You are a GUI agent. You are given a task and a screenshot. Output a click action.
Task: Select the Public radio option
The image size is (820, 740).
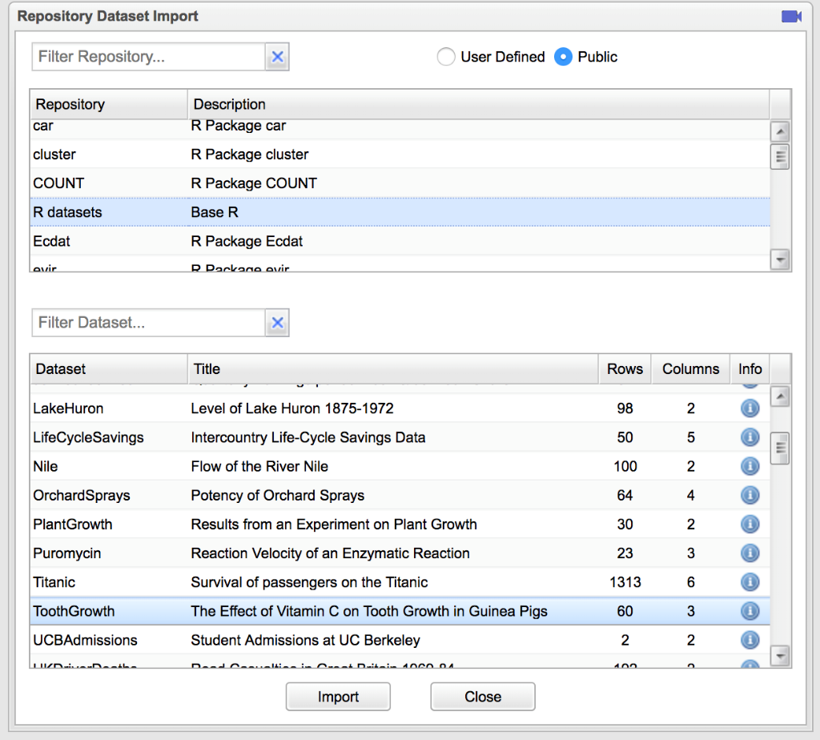tap(563, 57)
